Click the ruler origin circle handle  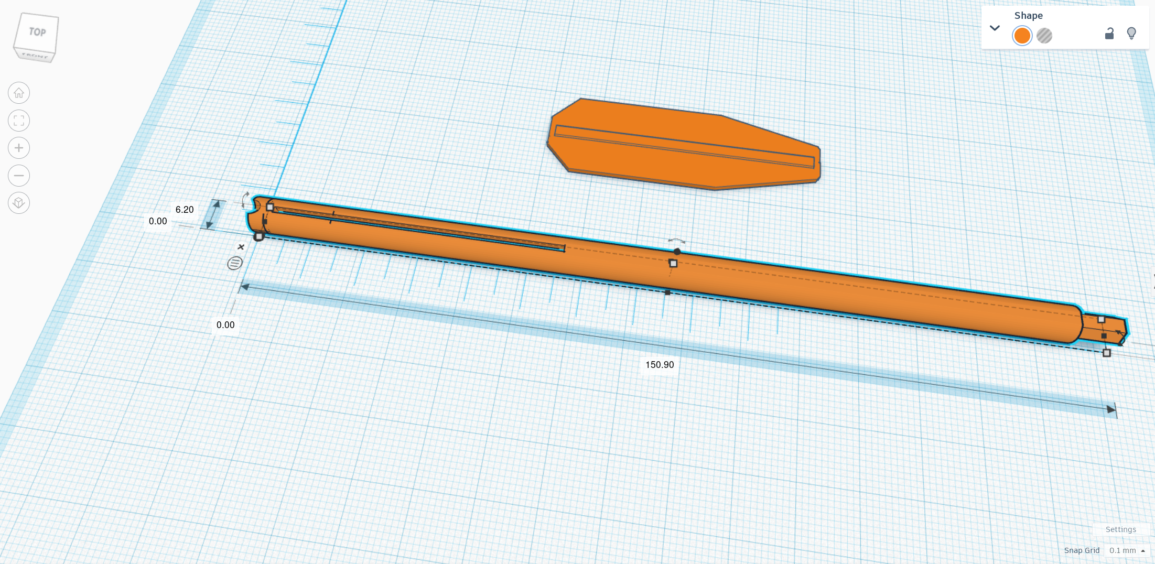[235, 263]
